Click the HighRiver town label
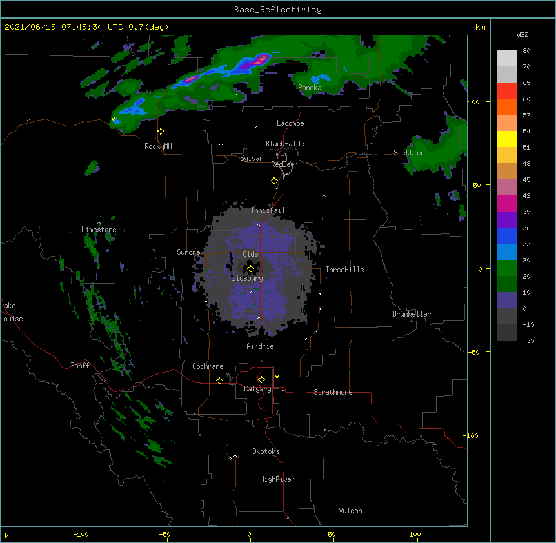 coord(277,479)
